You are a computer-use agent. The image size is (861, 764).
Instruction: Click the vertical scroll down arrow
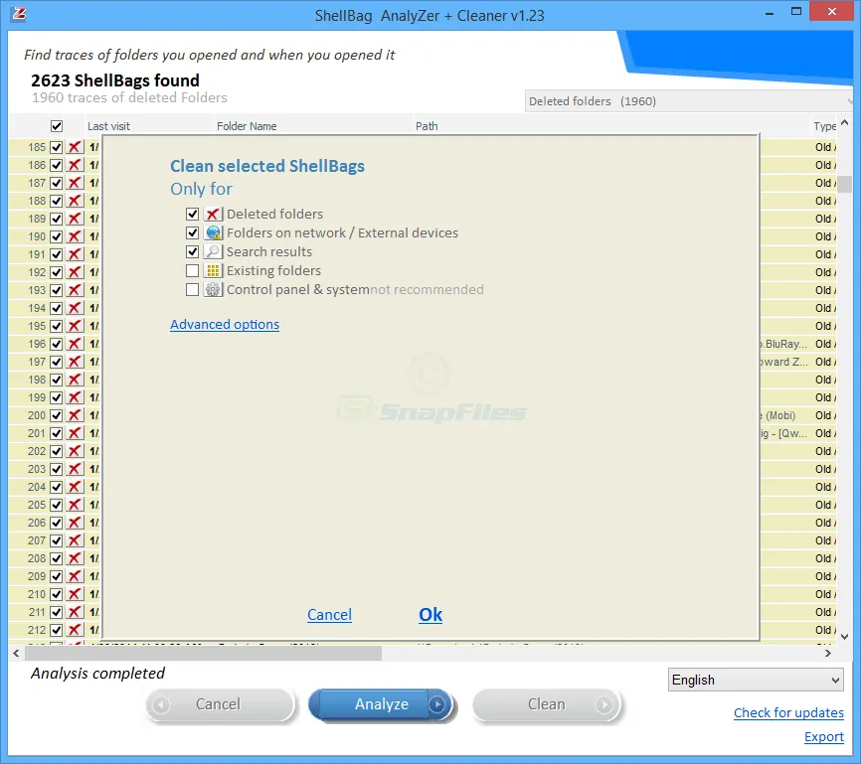pos(845,637)
